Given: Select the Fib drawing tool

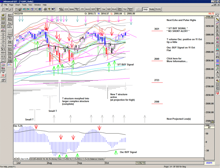Looking at the screenshot, I should coord(3,72).
